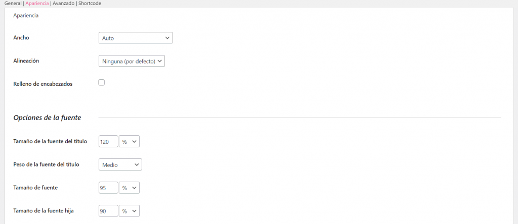Enable the Relleno de encabezados checkbox
518x224 pixels.
[x=101, y=82]
